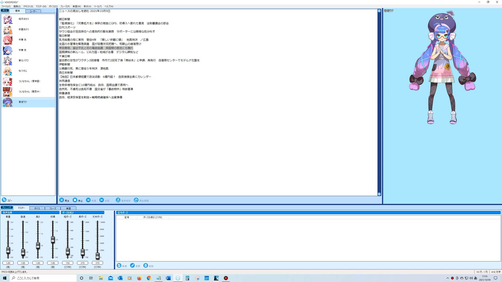Open the Windows Start menu
The height and width of the screenshot is (282, 502).
tap(5, 278)
